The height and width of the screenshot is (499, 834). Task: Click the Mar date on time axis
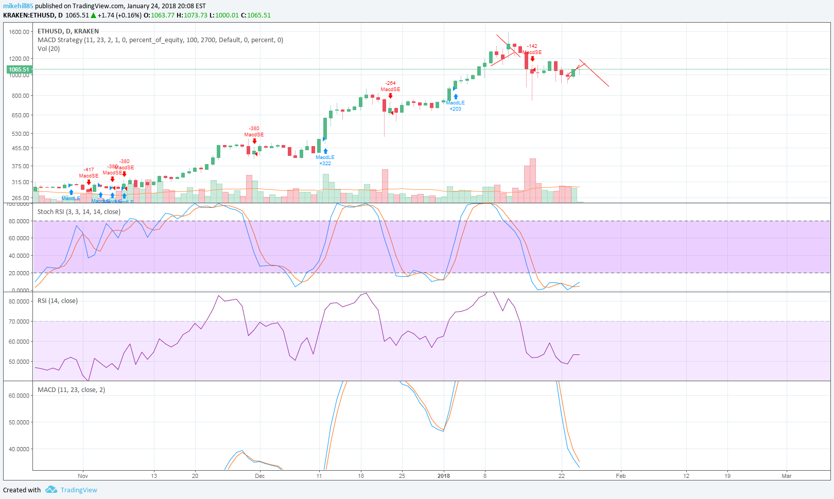tap(787, 476)
